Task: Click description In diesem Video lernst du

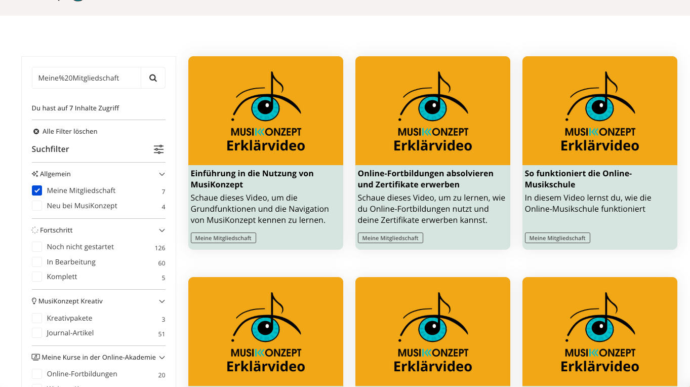Action: pyautogui.click(x=588, y=203)
